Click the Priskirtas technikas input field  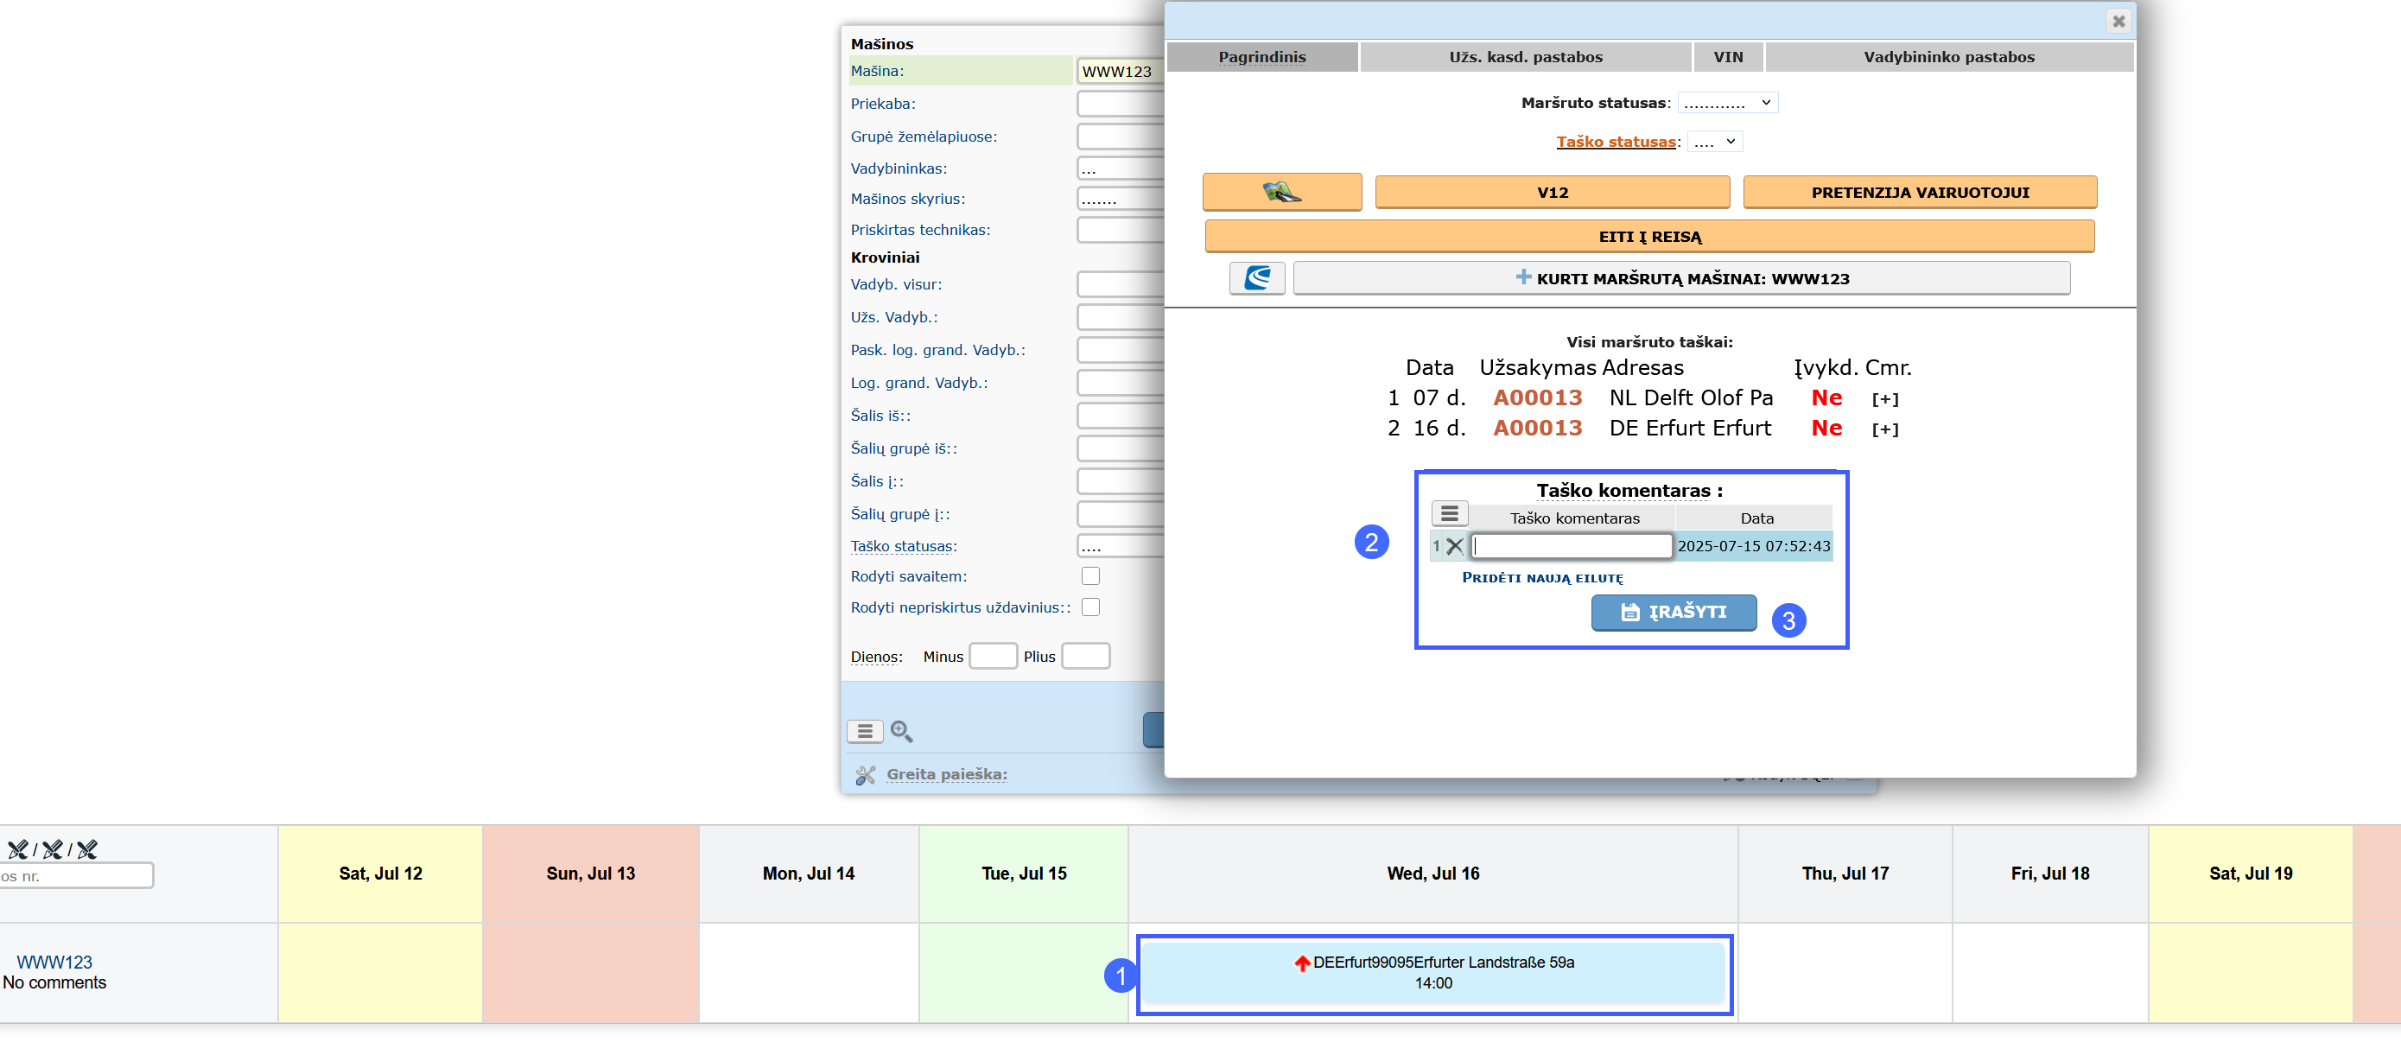(x=1121, y=229)
